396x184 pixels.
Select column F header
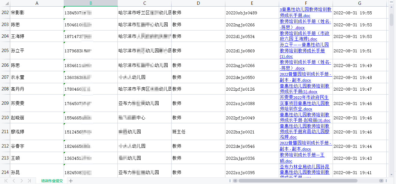(306, 3)
